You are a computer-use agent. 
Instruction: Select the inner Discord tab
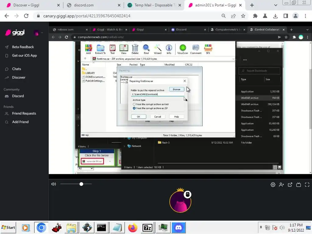click(188, 30)
